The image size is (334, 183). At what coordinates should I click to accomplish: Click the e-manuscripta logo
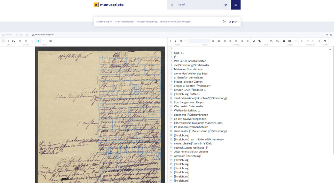[109, 5]
